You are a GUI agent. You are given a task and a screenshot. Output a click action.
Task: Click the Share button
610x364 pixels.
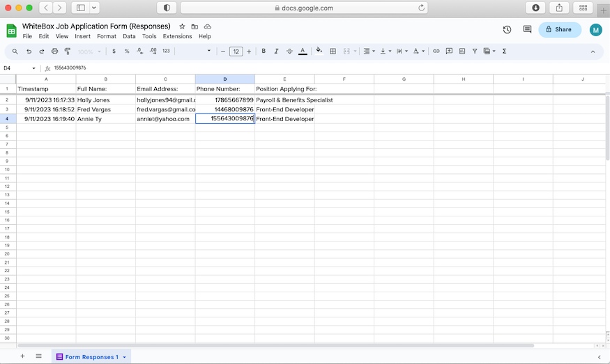point(559,29)
